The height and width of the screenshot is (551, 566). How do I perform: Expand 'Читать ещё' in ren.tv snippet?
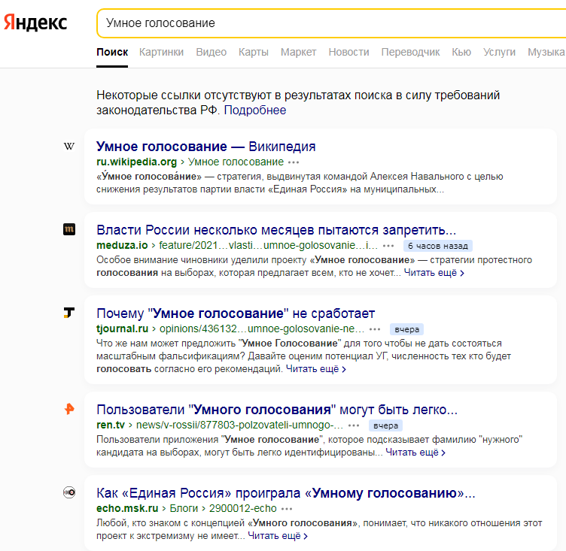(415, 453)
